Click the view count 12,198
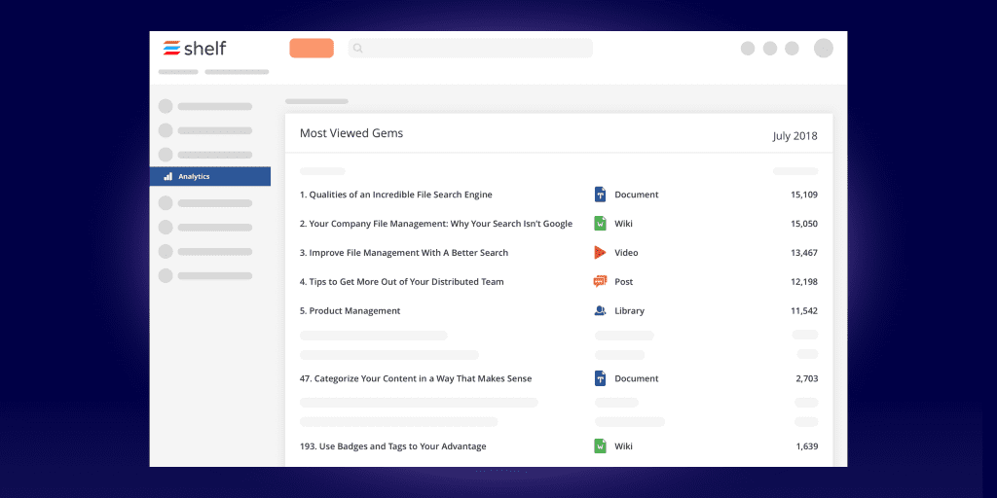997x498 pixels. [x=804, y=281]
